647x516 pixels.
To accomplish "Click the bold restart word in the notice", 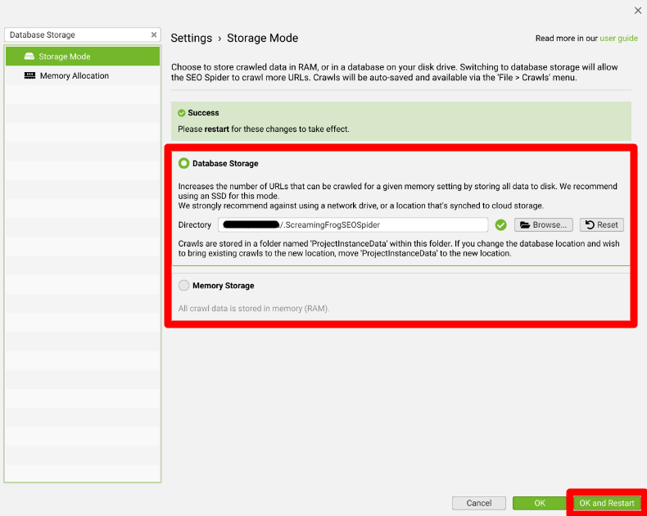I will (217, 129).
